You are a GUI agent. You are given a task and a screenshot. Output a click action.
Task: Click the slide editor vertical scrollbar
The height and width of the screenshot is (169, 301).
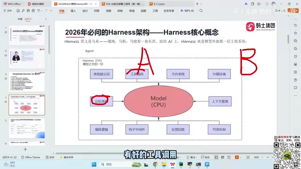coord(288,39)
